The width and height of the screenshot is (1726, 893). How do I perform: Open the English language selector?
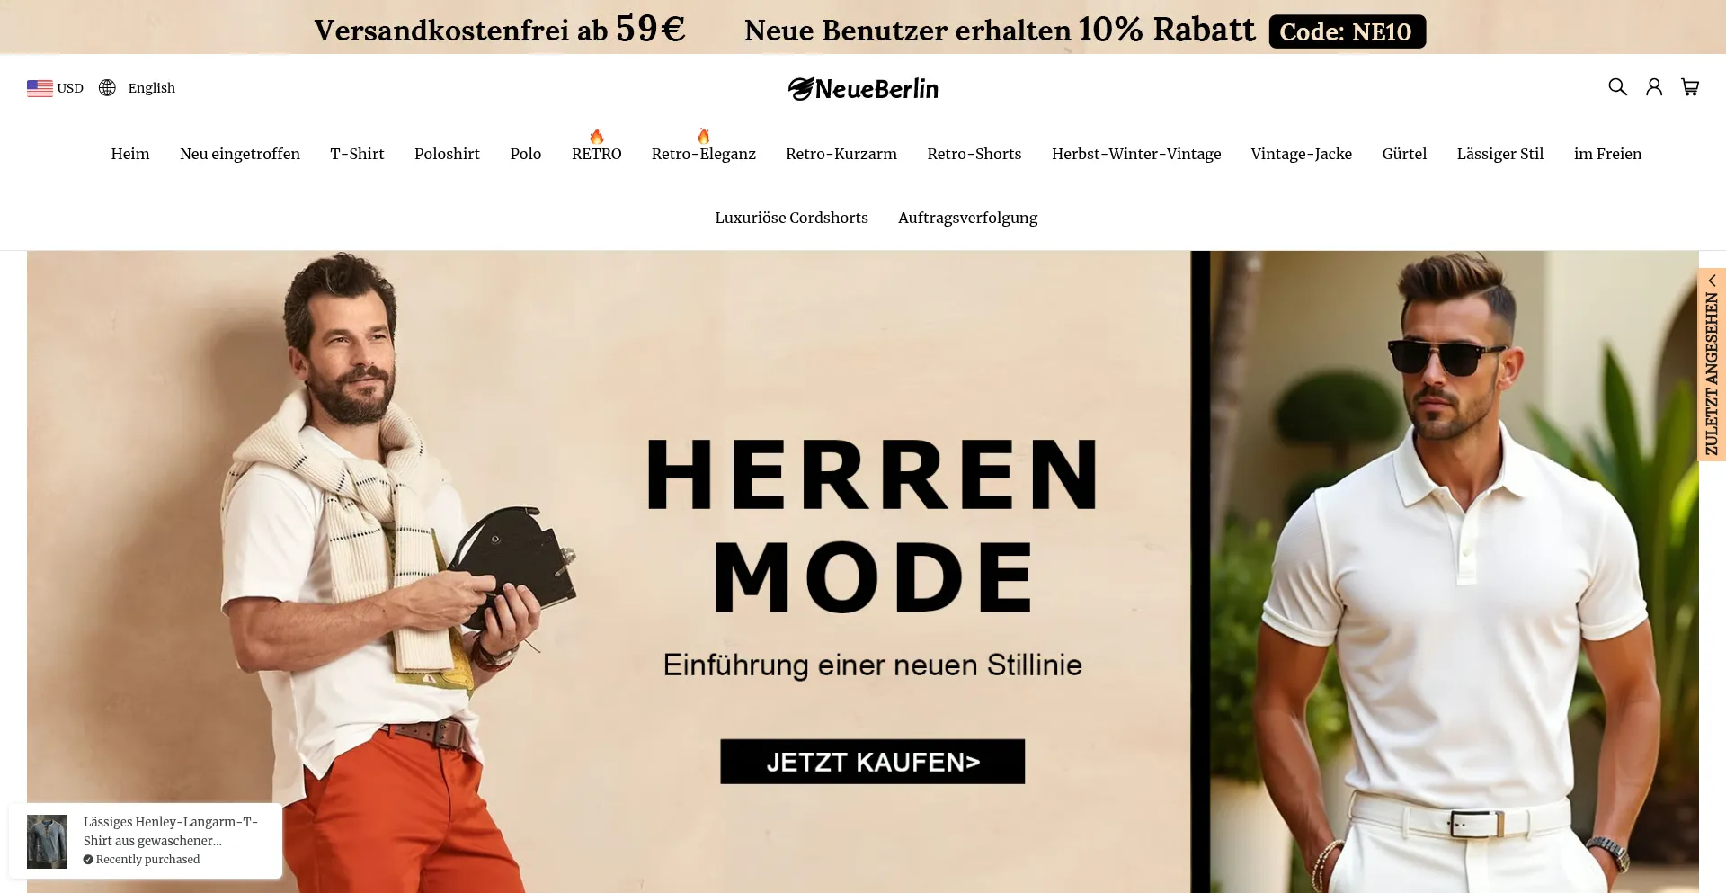click(x=151, y=88)
